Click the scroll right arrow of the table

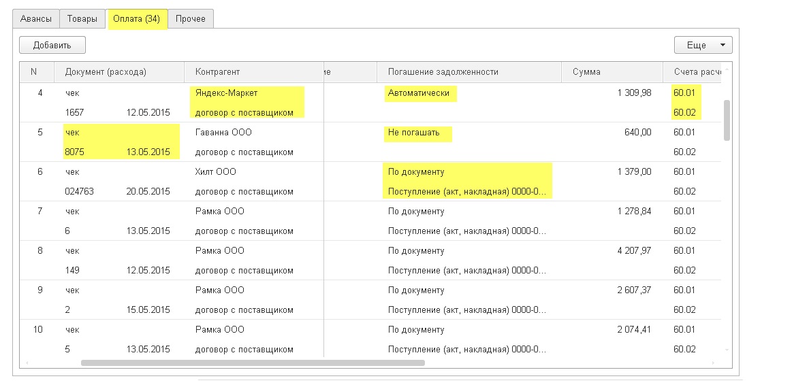(714, 363)
